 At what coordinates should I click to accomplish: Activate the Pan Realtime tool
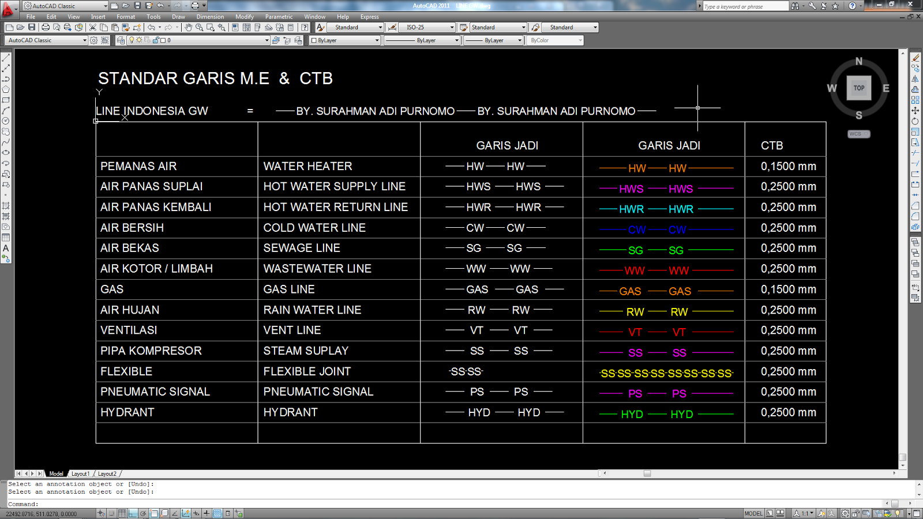click(x=189, y=27)
